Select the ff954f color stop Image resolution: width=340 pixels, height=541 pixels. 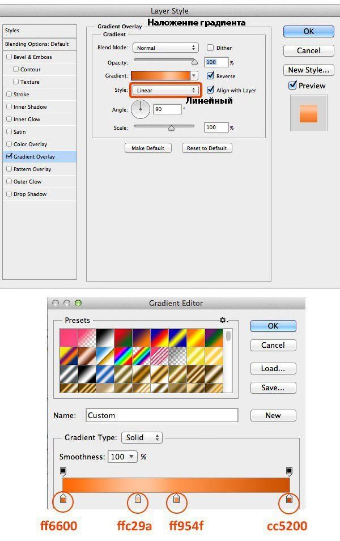176,499
